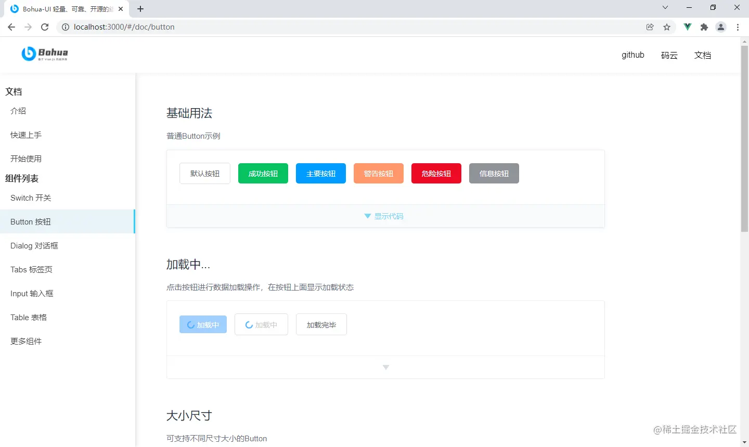Open the github link in the header
The image size is (749, 447).
633,55
